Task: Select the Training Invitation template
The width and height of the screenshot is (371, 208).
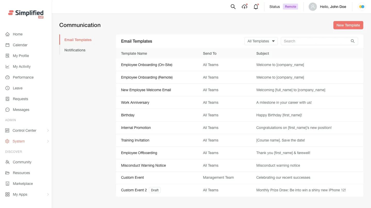Action: click(135, 140)
